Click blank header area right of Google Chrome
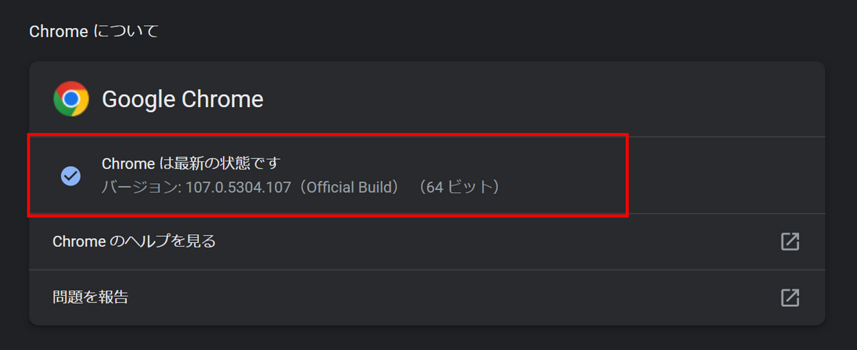This screenshot has width=857, height=350. tap(542, 99)
